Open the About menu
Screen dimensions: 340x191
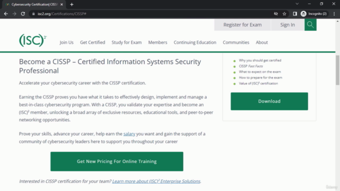click(x=262, y=42)
